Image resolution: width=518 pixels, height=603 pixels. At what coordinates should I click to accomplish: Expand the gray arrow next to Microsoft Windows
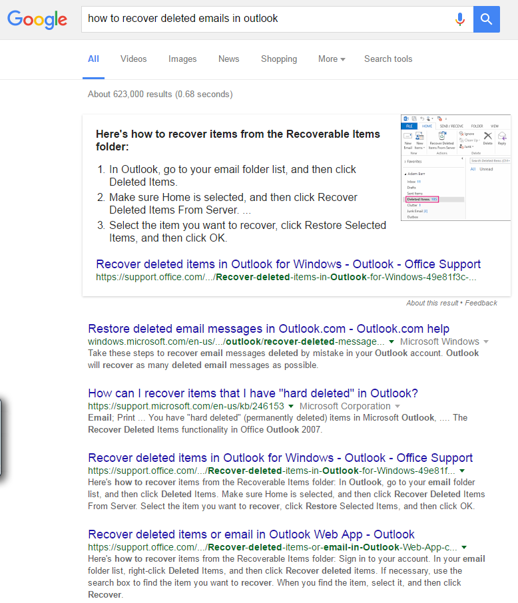coord(486,341)
